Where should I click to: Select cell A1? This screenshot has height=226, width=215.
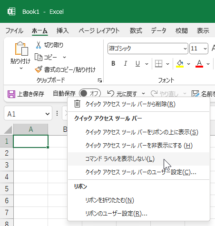pyautogui.click(x=30, y=141)
